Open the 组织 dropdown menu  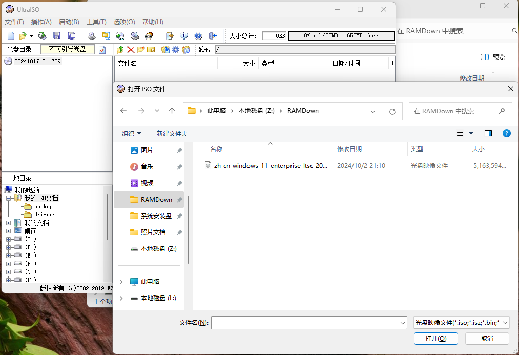pos(131,133)
